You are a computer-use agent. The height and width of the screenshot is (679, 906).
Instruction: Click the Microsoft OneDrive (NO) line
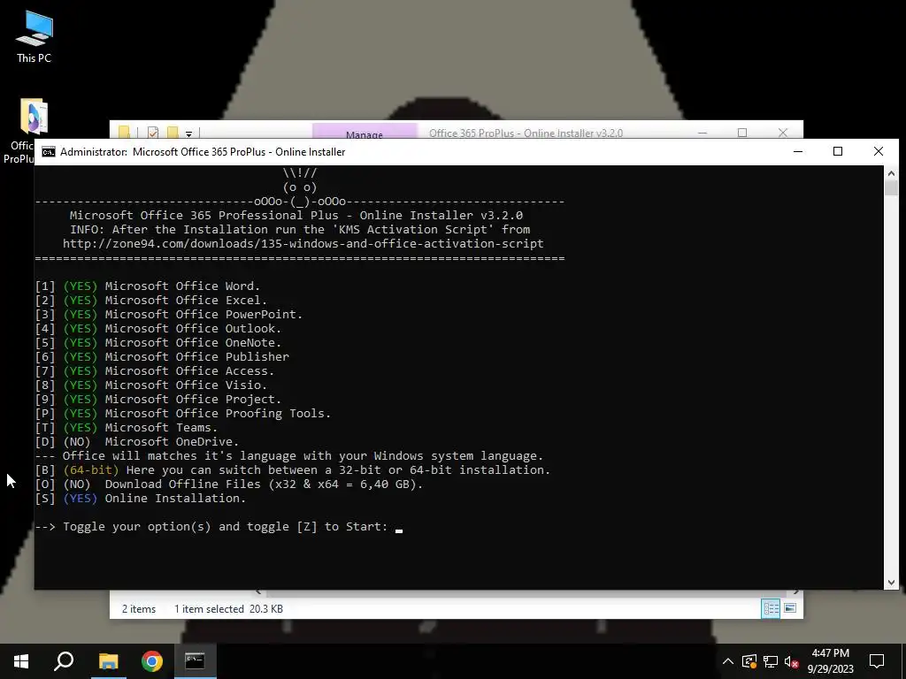point(137,442)
